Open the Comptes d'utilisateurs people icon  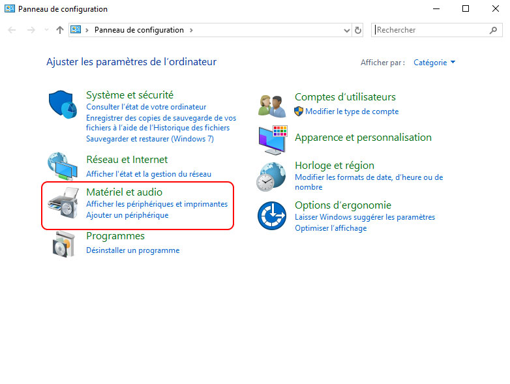272,106
